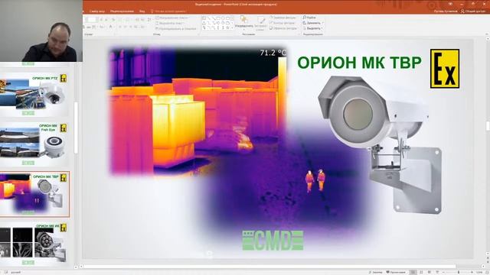Image resolution: width=490 pixels, height=275 pixels.
Task: Click the Fit slide to window icon
Action: (x=486, y=272)
